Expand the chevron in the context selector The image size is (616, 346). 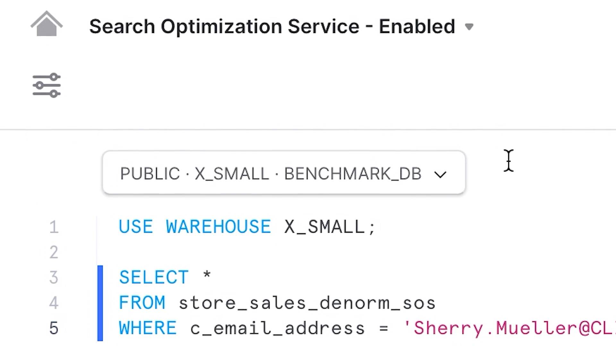tap(440, 175)
